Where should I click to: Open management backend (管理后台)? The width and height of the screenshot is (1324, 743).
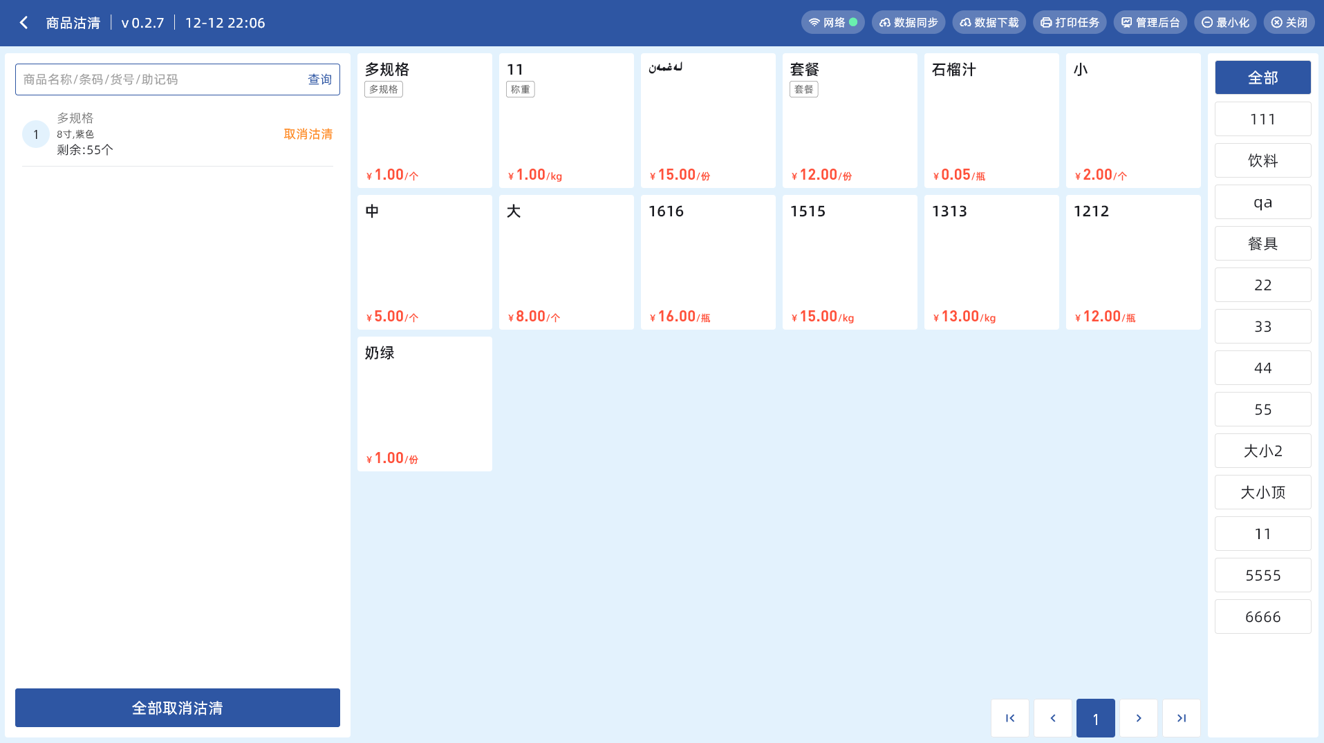point(1150,23)
